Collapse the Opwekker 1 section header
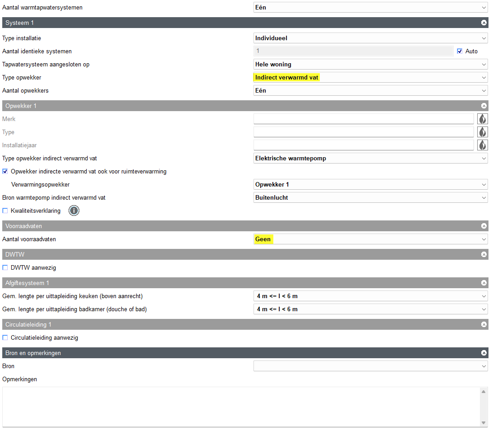Viewport: 493px width, 435px height. (x=484, y=106)
